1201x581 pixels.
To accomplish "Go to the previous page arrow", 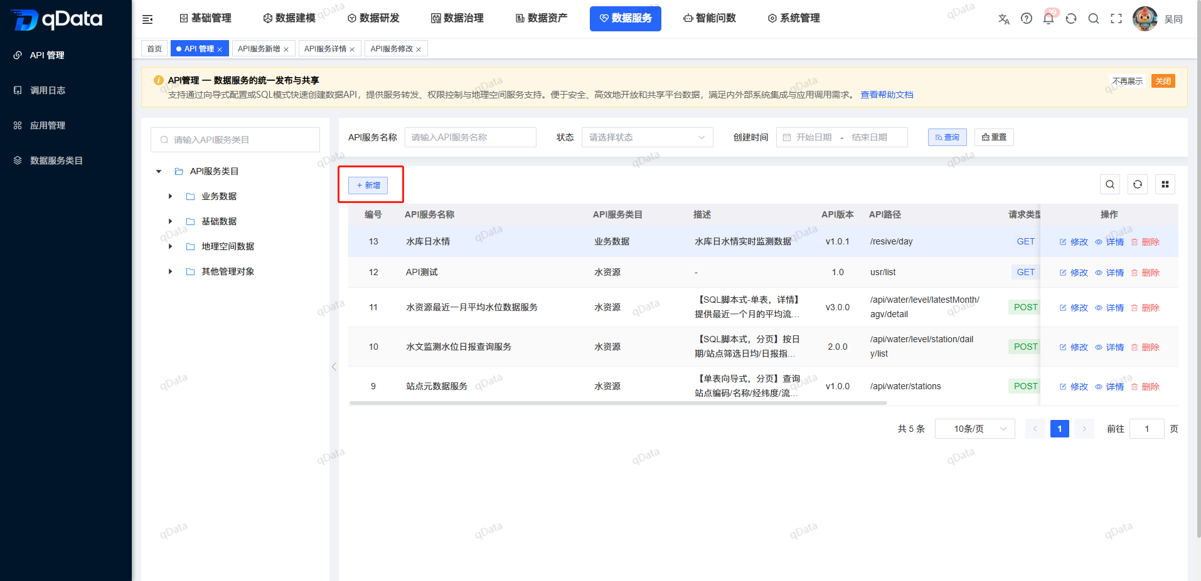I will 1035,429.
